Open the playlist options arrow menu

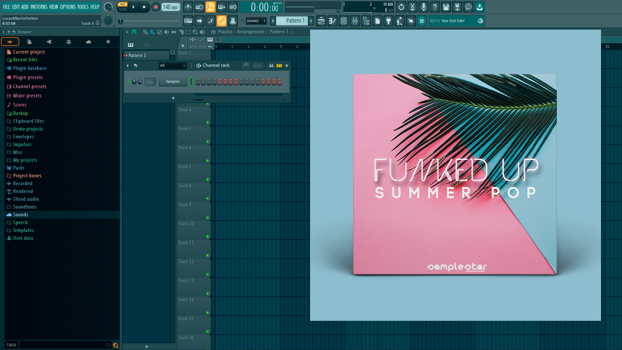127,32
